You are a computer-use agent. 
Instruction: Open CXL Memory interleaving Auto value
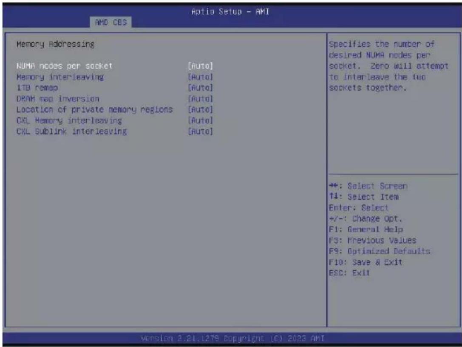(x=200, y=120)
